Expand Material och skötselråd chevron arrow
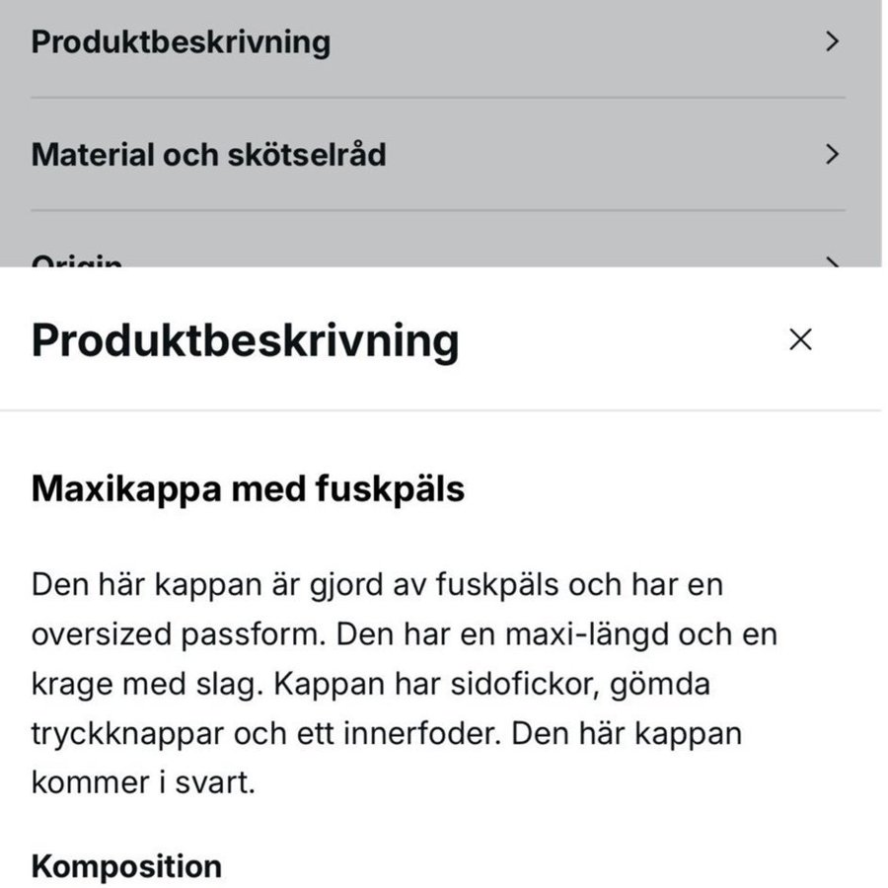Screen dimensions: 888x888 (x=833, y=154)
